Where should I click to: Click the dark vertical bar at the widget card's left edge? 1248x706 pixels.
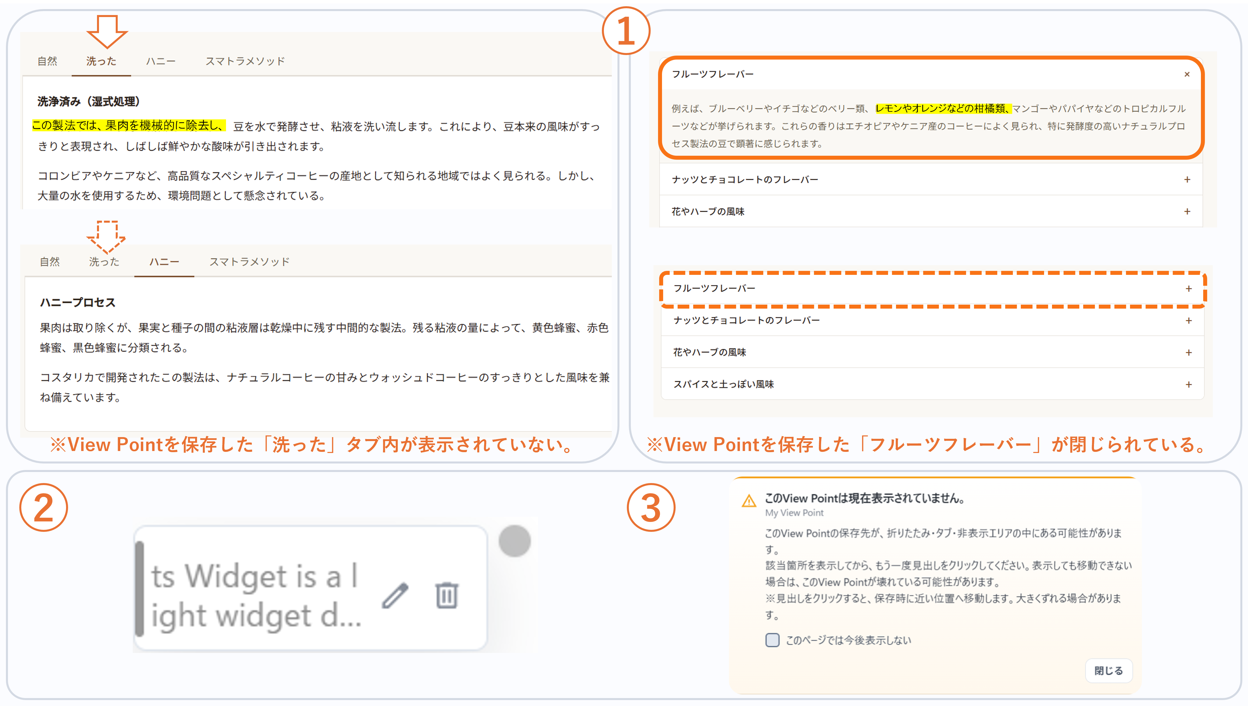tap(140, 588)
